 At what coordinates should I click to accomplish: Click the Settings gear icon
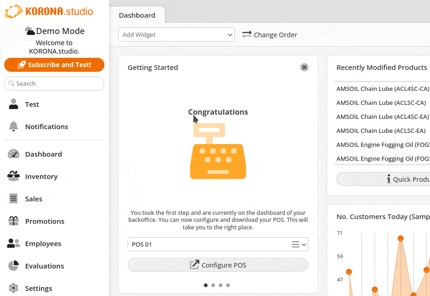[x=14, y=288]
